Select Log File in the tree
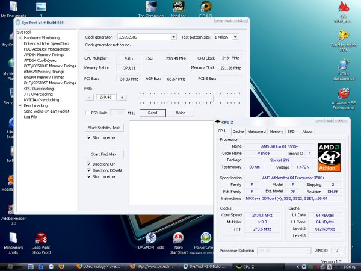The width and height of the screenshot is (361, 271). (30, 117)
